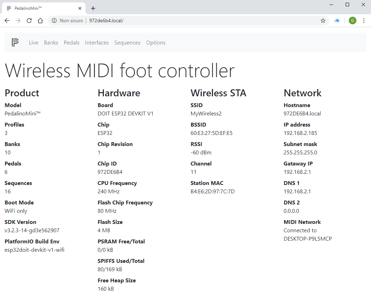Image resolution: width=371 pixels, height=307 pixels.
Task: Open the browser home page icon
Action: click(40, 21)
